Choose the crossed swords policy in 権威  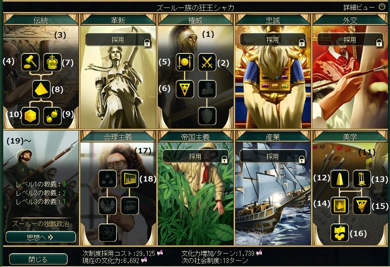(x=207, y=62)
